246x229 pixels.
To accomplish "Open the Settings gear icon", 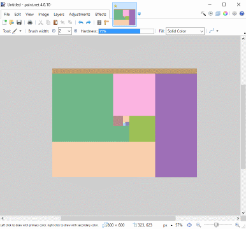I will click(x=235, y=13).
